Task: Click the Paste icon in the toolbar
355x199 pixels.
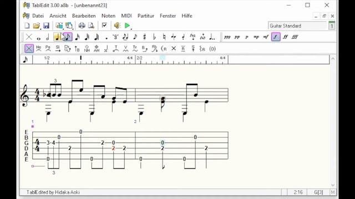Action: pyautogui.click(x=69, y=25)
